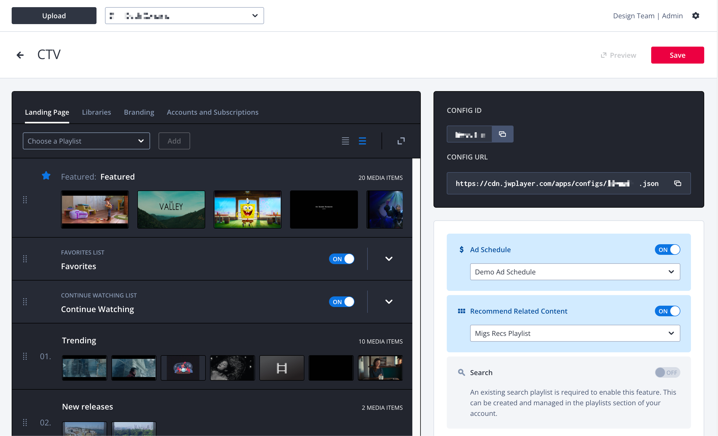This screenshot has height=436, width=718.
Task: Enable the Search toggle
Action: [667, 372]
